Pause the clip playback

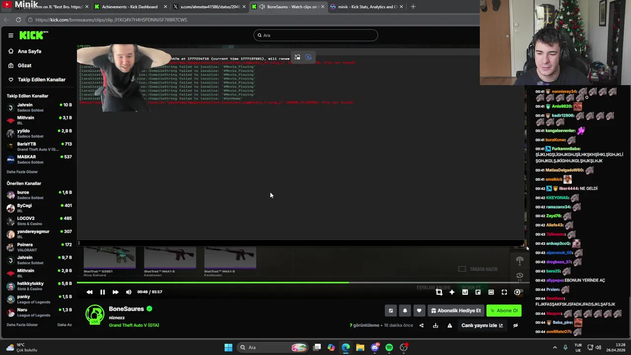click(103, 292)
